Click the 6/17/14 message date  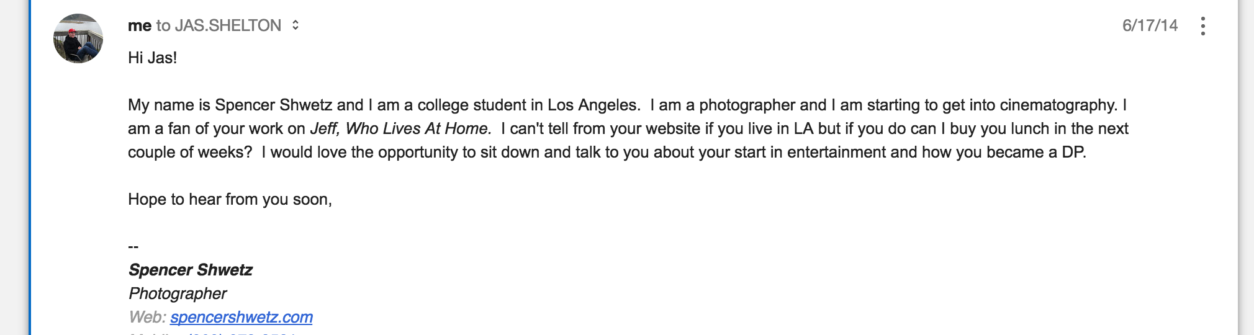[1150, 25]
